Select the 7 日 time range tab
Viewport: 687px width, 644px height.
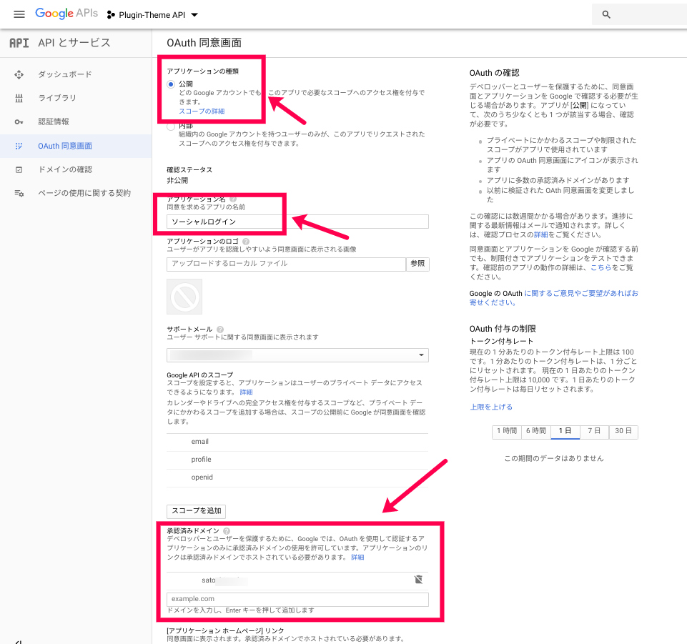594,432
